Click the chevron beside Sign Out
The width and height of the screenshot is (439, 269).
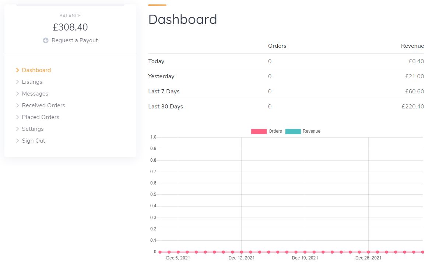pyautogui.click(x=17, y=140)
